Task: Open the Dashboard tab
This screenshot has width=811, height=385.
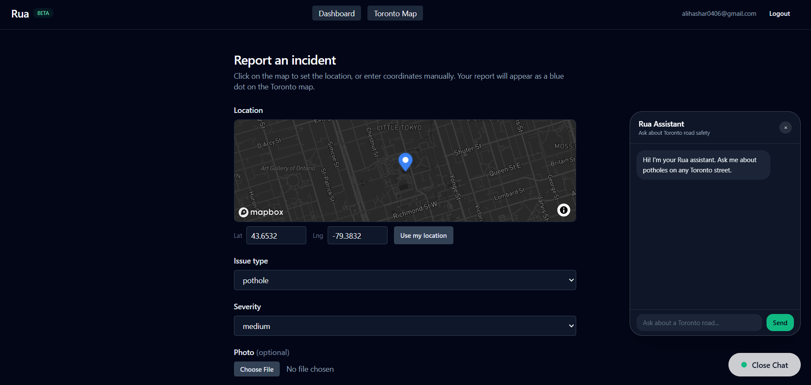Action: coord(337,13)
